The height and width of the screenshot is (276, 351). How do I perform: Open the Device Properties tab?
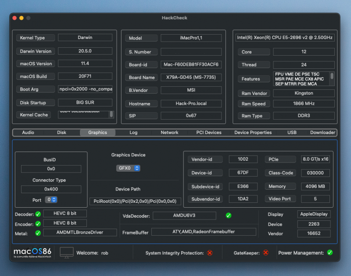(x=253, y=132)
